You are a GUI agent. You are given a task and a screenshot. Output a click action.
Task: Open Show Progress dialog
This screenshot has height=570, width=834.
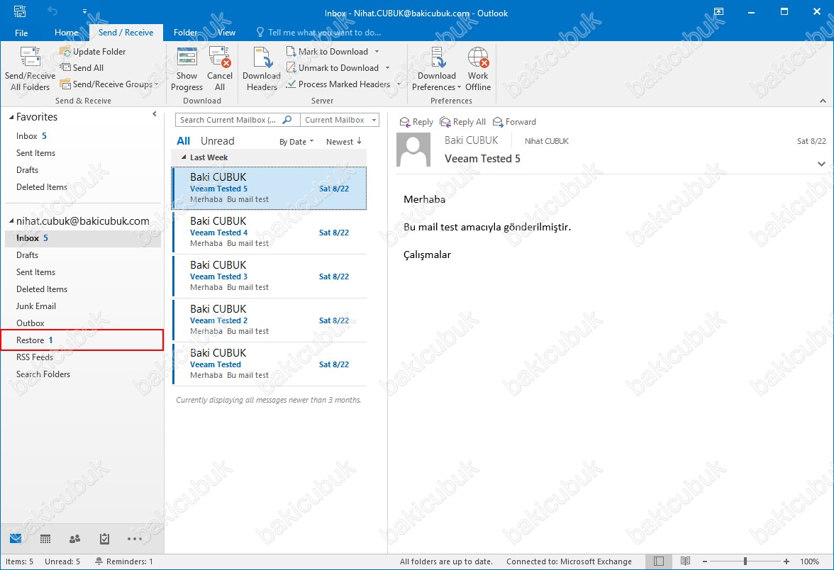point(187,69)
